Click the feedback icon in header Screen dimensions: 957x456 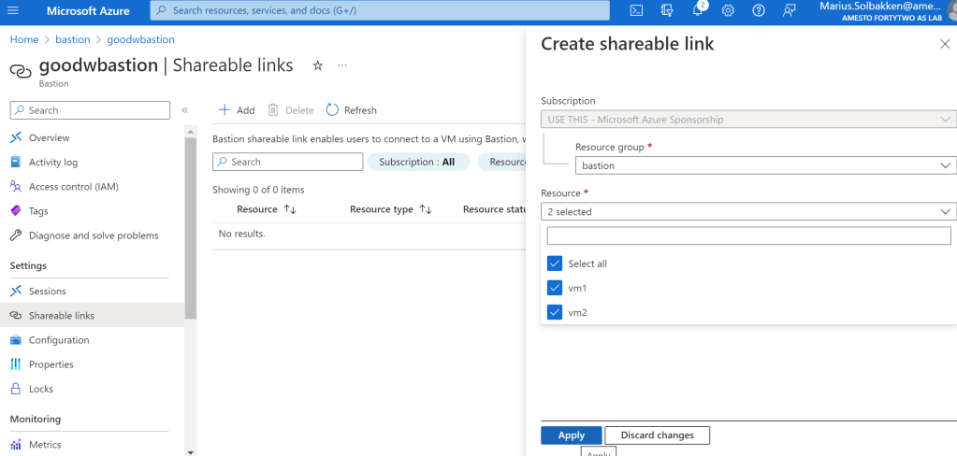[790, 11]
